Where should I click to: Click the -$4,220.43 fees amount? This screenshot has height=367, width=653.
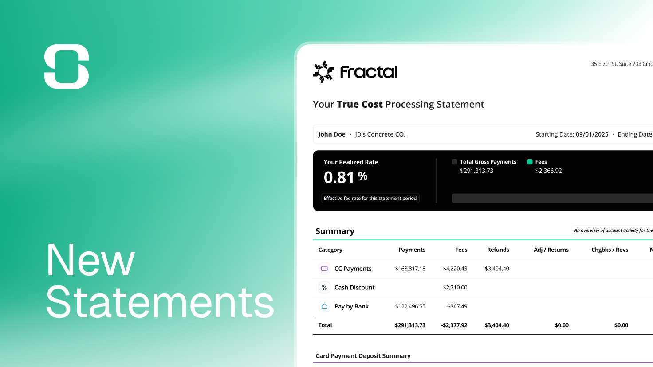click(x=454, y=269)
